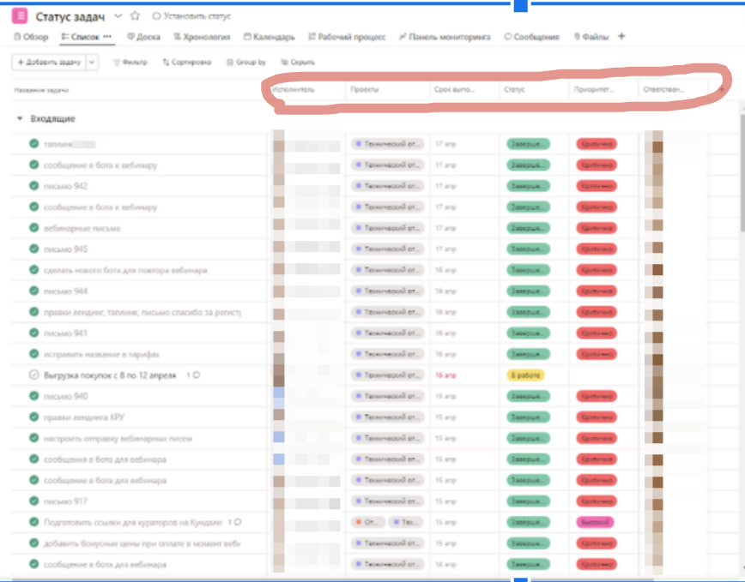Collapse the Входящие section
Viewport: 745px width, 582px height.
click(x=20, y=119)
